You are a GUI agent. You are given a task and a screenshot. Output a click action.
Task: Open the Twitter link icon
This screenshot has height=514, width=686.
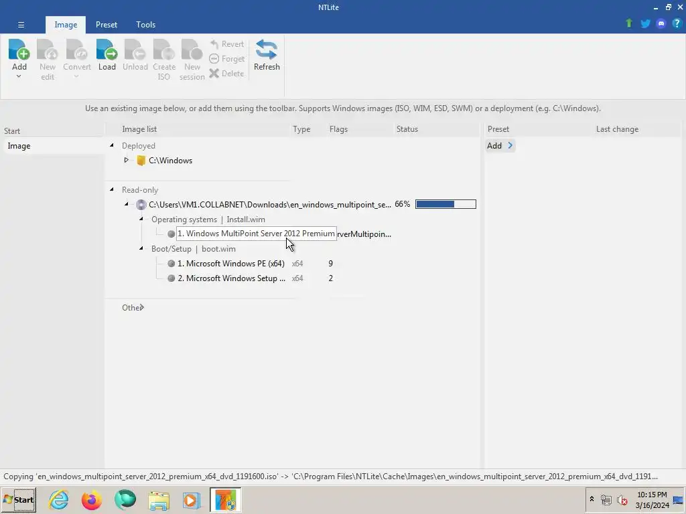645,23
